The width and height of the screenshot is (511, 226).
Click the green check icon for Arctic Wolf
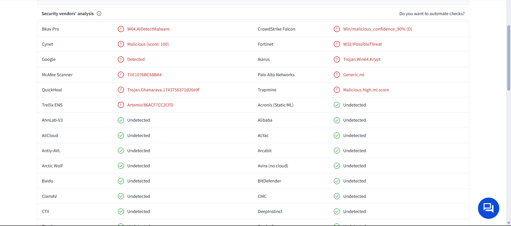tap(121, 166)
